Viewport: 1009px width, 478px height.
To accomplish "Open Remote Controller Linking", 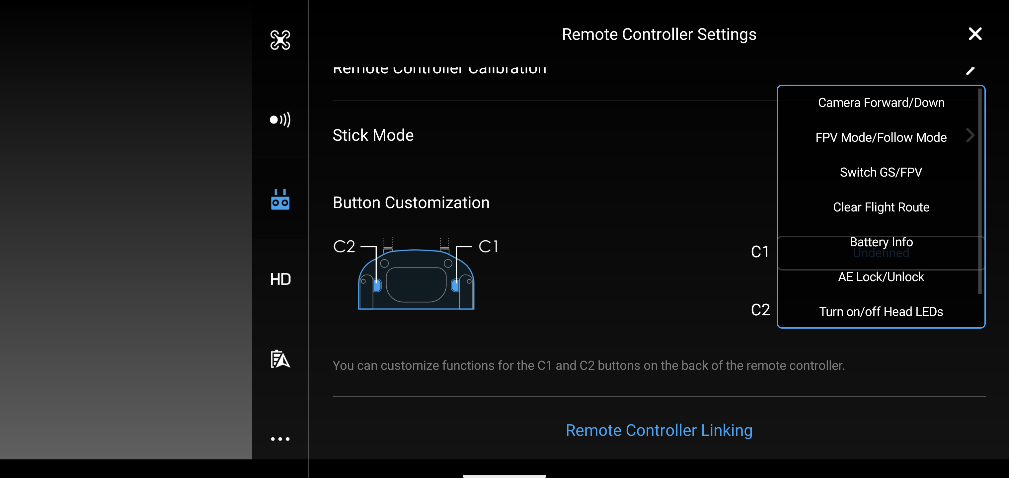I will coord(659,430).
